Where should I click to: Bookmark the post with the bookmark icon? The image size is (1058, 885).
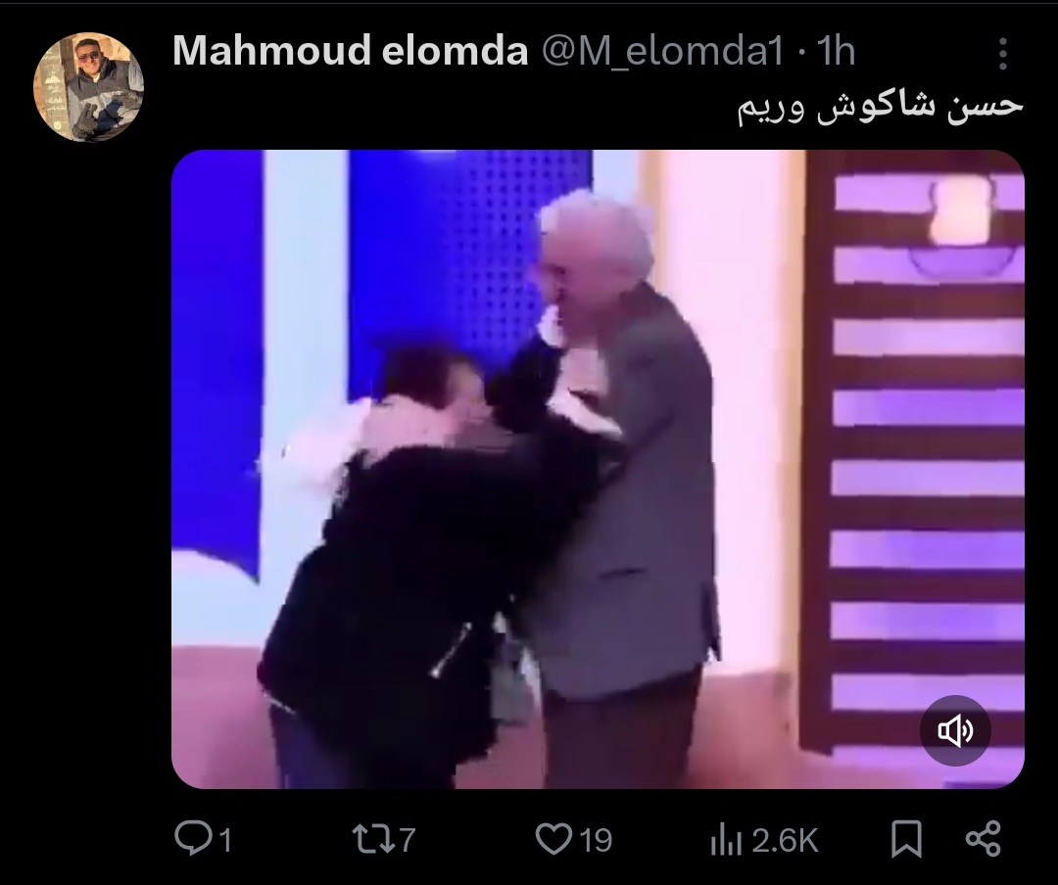point(906,839)
